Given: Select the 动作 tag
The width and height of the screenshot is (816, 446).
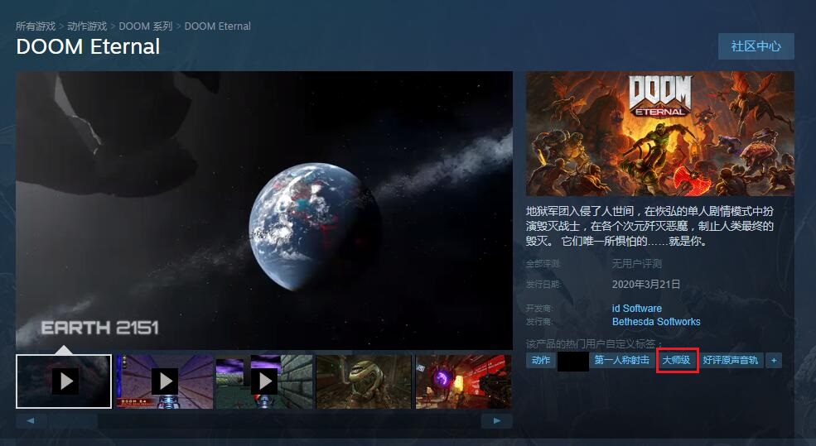Looking at the screenshot, I should pyautogui.click(x=541, y=360).
